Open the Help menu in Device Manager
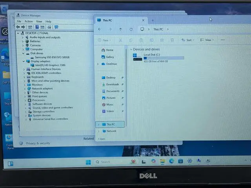The height and width of the screenshot is (188, 251). pos(48,21)
